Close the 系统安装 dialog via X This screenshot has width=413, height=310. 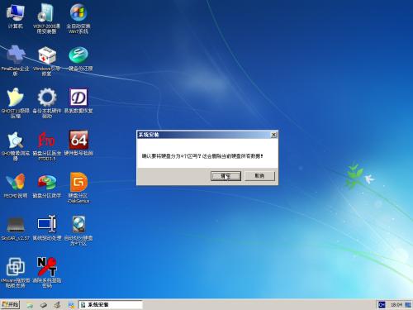pos(273,135)
